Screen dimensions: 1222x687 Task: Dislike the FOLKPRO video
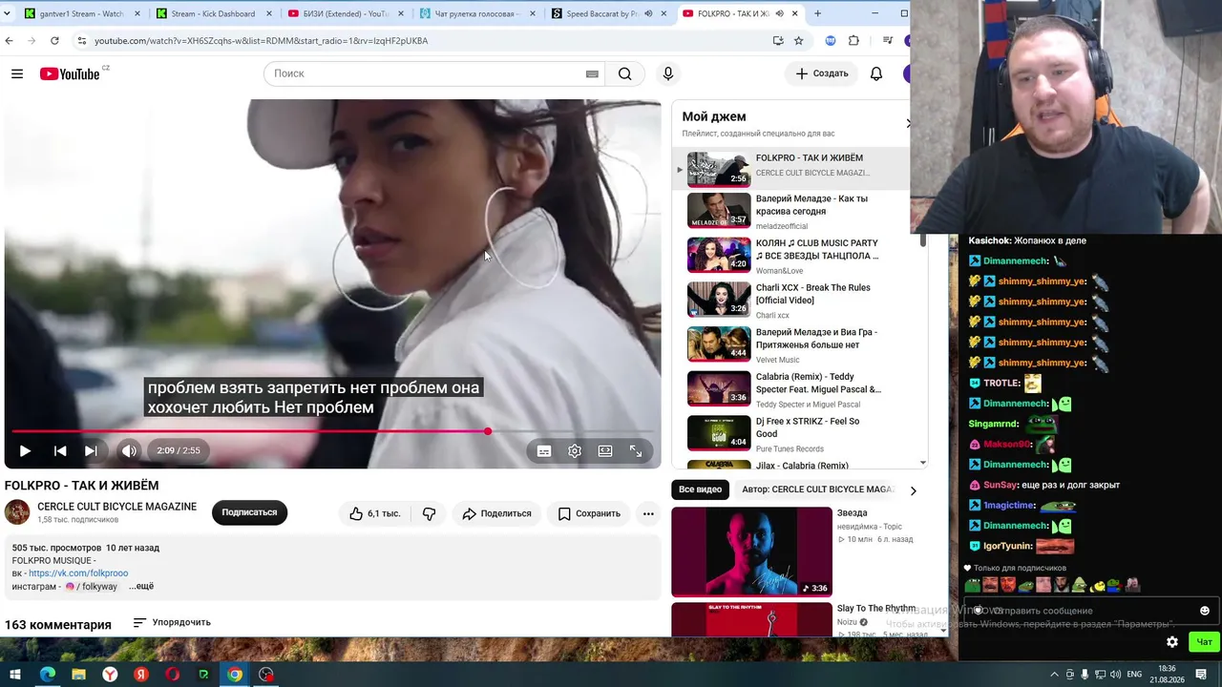click(429, 513)
